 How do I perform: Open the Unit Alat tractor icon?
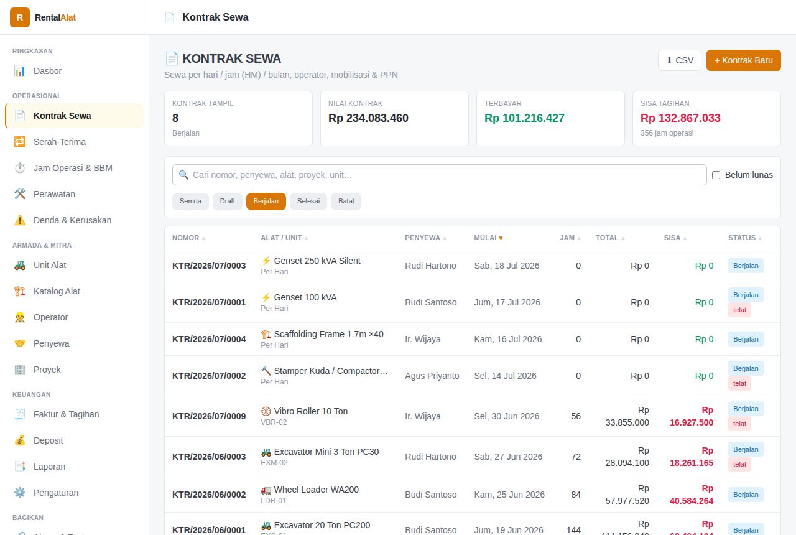click(x=20, y=265)
